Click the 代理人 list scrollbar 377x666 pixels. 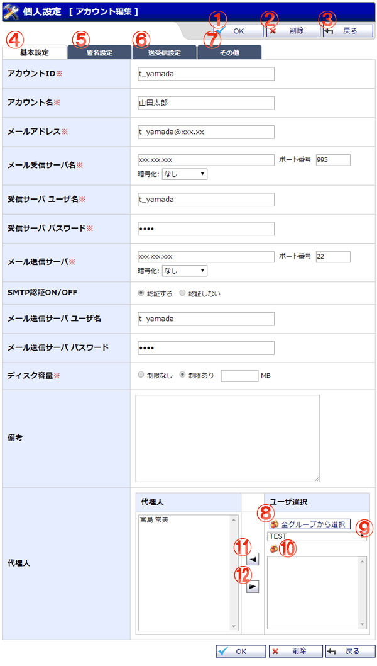(234, 573)
